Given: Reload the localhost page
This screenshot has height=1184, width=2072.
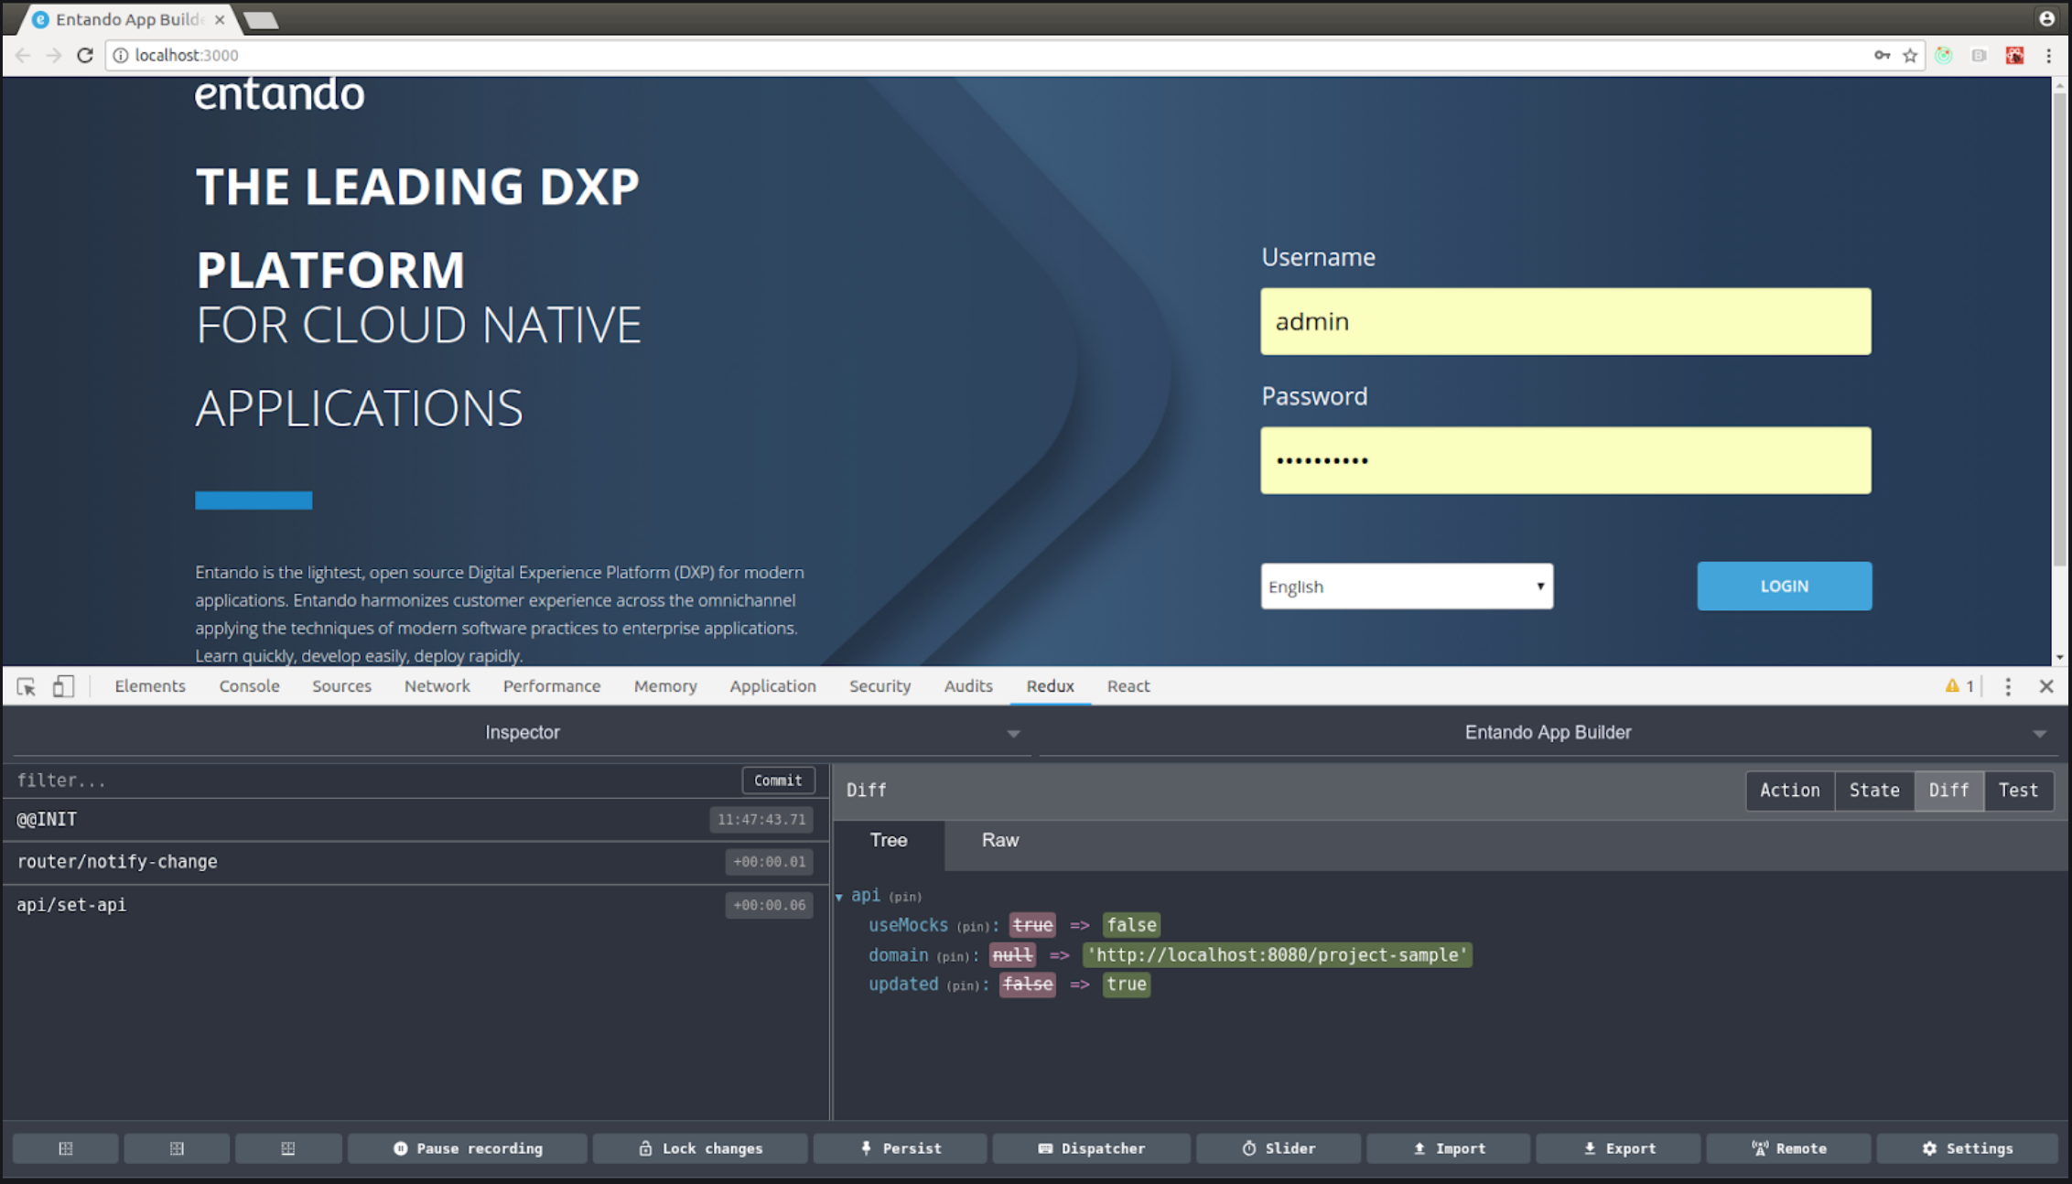Looking at the screenshot, I should pos(85,56).
